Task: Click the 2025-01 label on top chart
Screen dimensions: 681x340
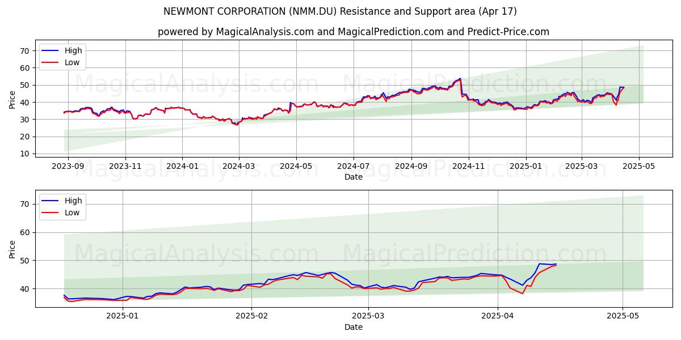Action: pyautogui.click(x=526, y=167)
